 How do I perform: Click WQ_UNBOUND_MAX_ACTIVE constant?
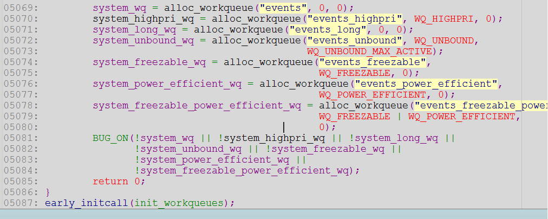[x=369, y=51]
